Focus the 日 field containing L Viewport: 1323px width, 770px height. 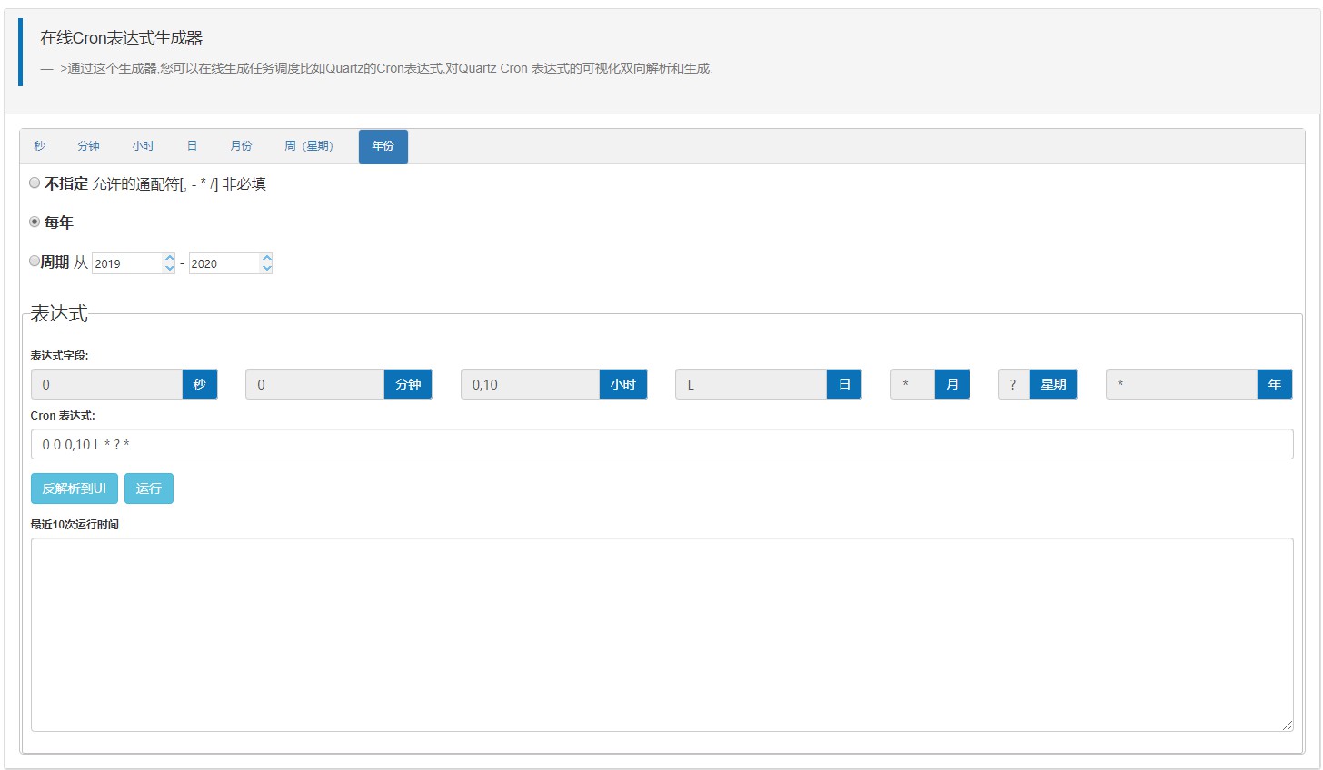pos(751,384)
